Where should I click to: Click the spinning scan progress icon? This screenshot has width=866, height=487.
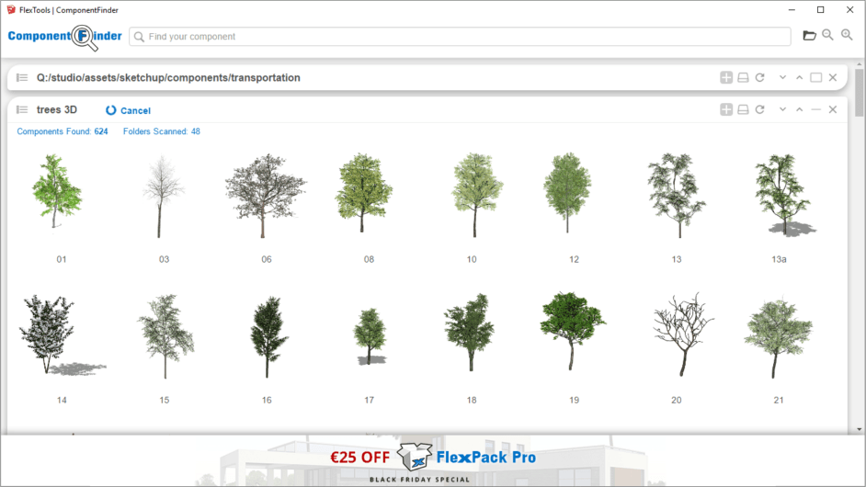click(111, 110)
